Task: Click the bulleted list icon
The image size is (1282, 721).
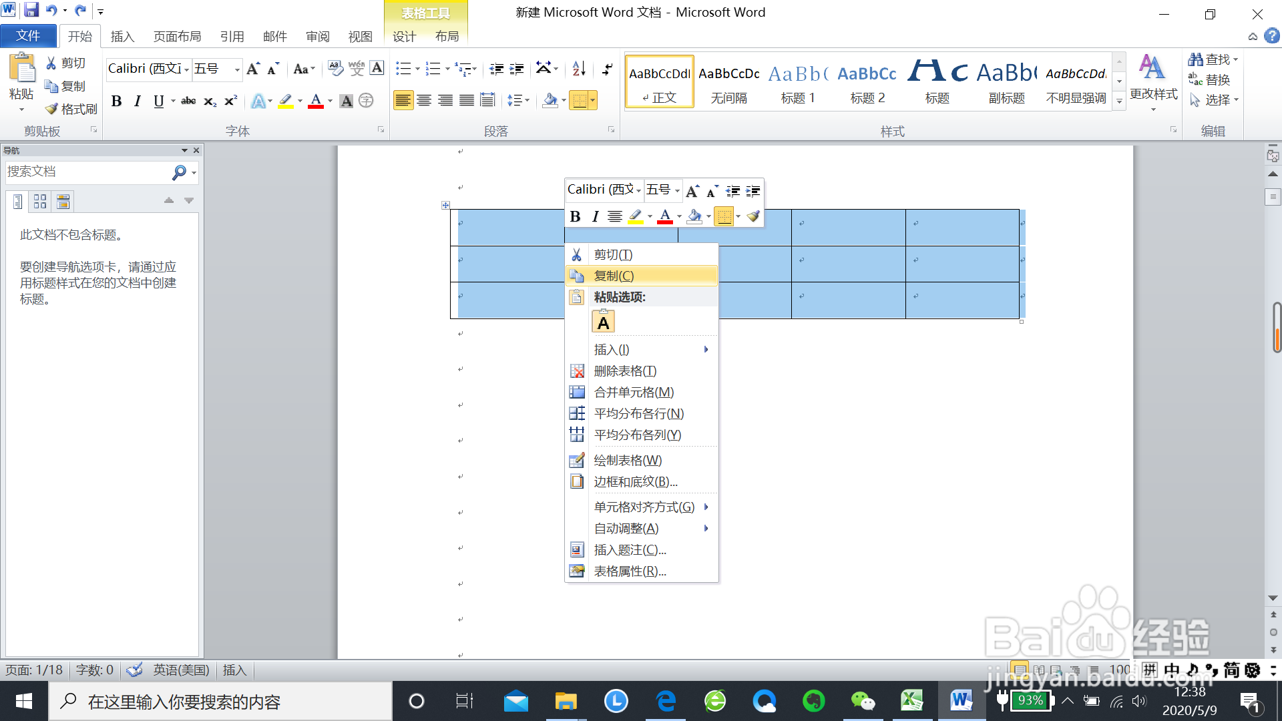Action: [403, 68]
